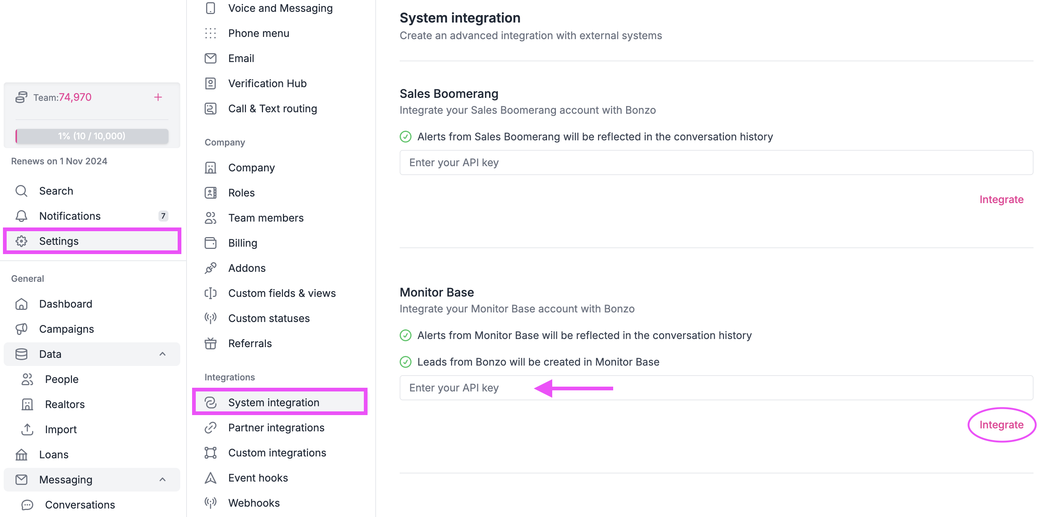Select the Verification Hub icon
The image size is (1052, 517).
[x=210, y=83]
